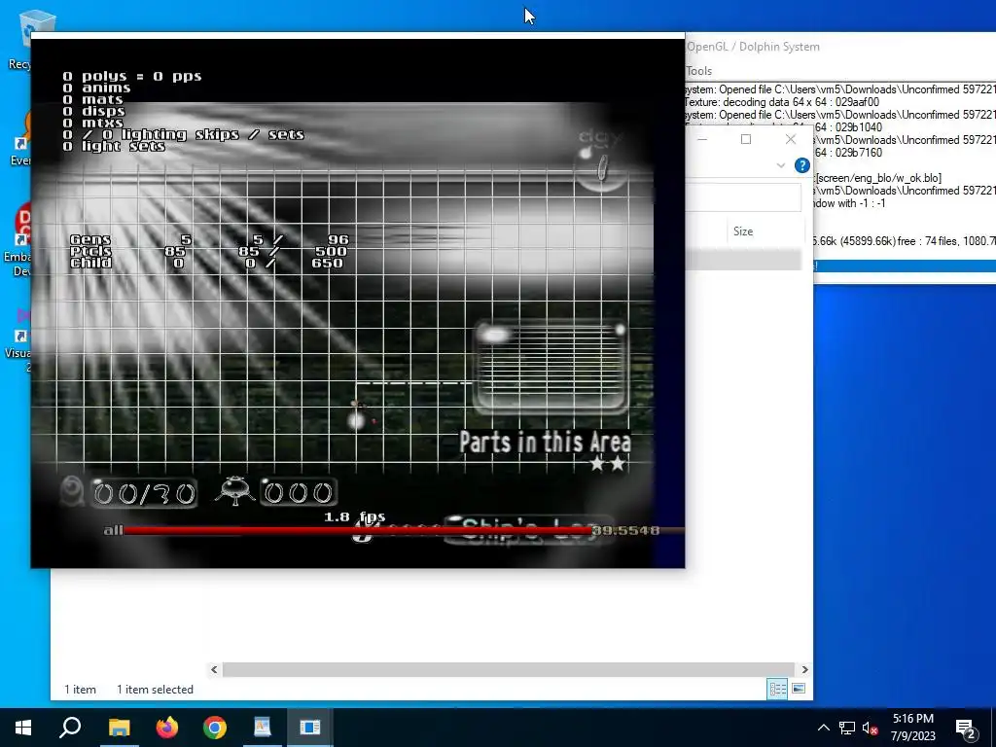Switch to the fourth taskbar application icon

263,728
